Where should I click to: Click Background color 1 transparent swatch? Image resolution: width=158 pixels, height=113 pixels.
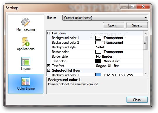pyautogui.click(x=98, y=38)
